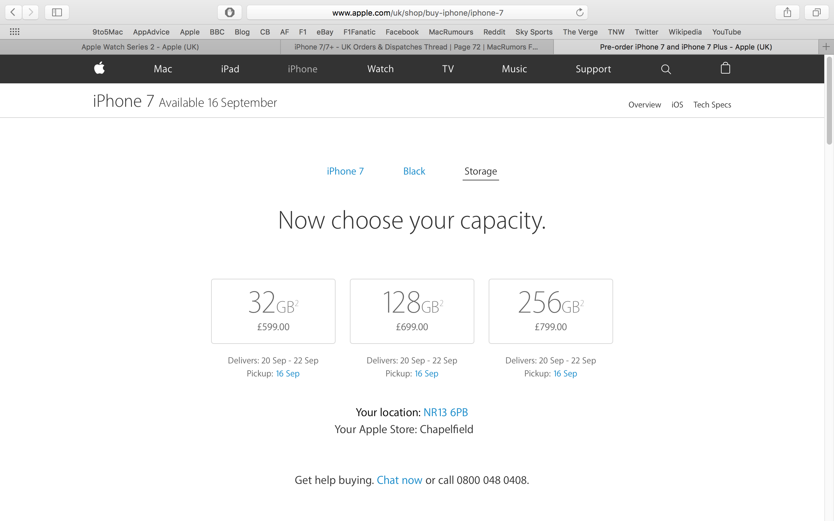Add a new tab with plus button
834x521 pixels.
[826, 47]
